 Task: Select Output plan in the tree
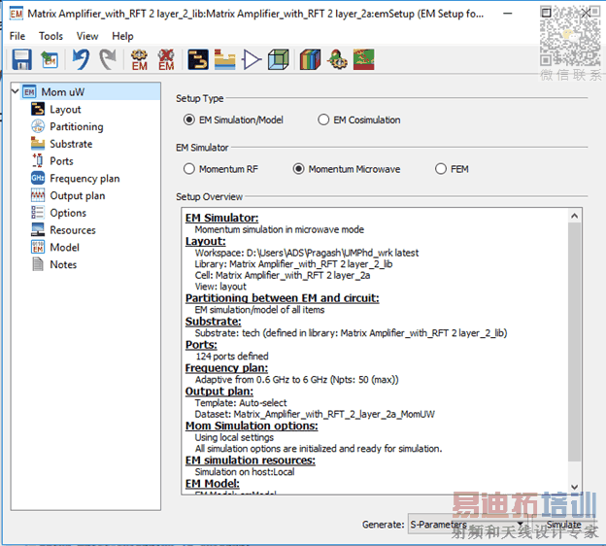point(78,195)
